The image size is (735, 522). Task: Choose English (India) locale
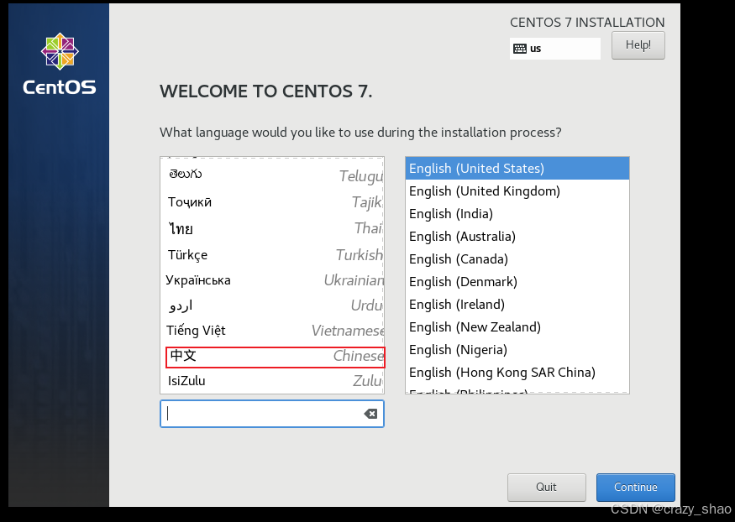coord(517,214)
